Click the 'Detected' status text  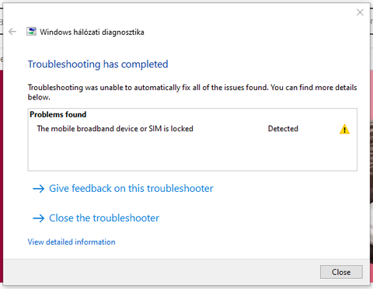coord(283,129)
